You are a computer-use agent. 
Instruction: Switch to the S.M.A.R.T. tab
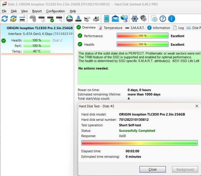135,28
